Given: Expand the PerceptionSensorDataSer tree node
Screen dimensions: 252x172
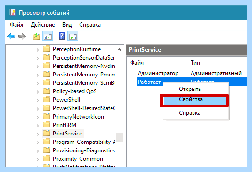Looking at the screenshot, I should pos(38,58).
